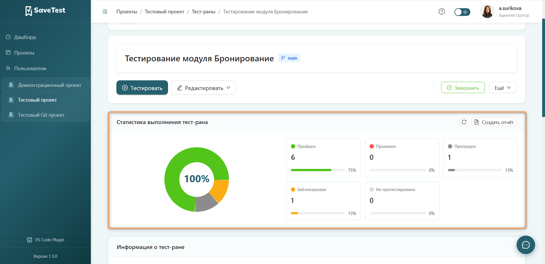
Task: Click the main branch tag
Action: click(x=289, y=58)
